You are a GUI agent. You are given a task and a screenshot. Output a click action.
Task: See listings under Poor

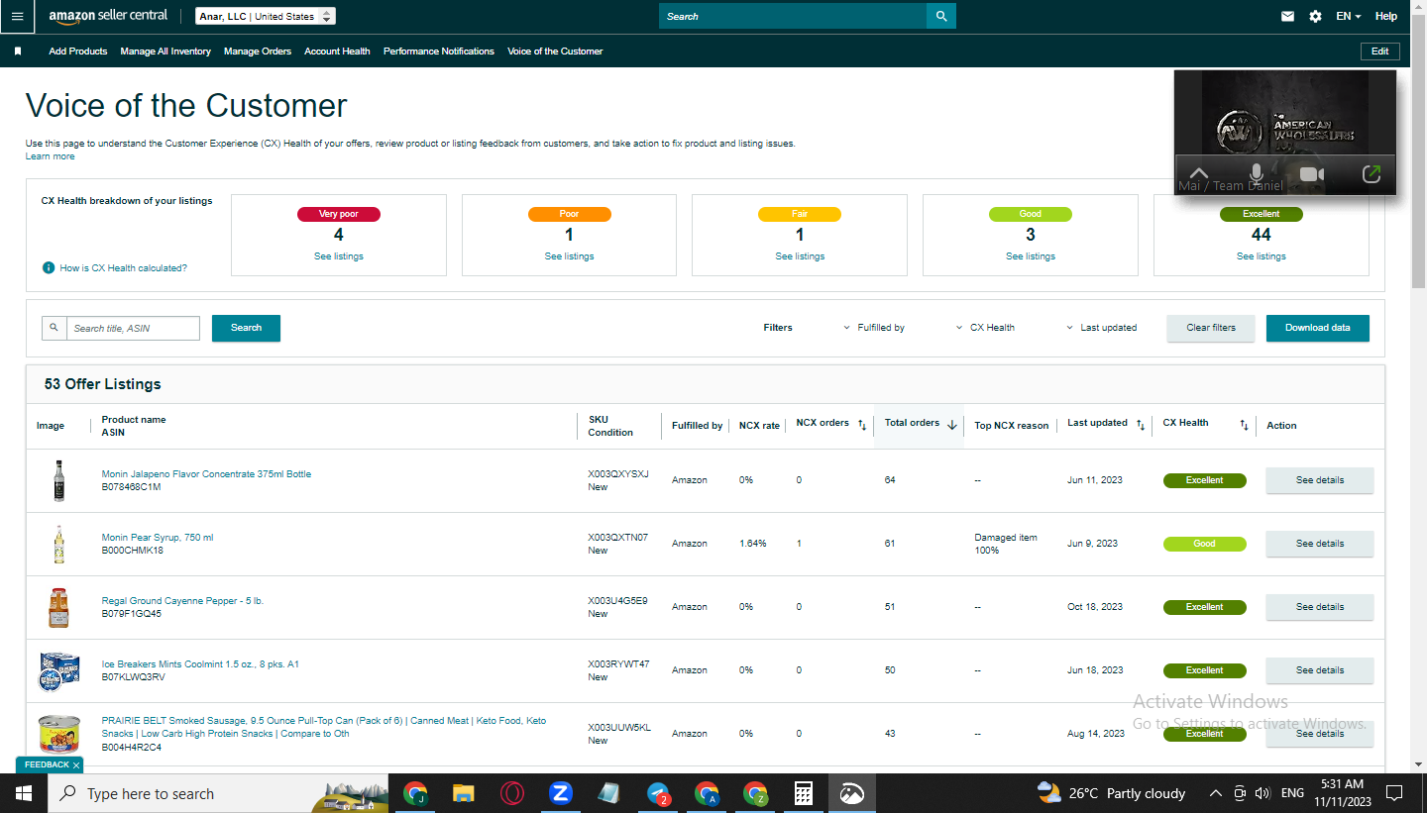(569, 256)
